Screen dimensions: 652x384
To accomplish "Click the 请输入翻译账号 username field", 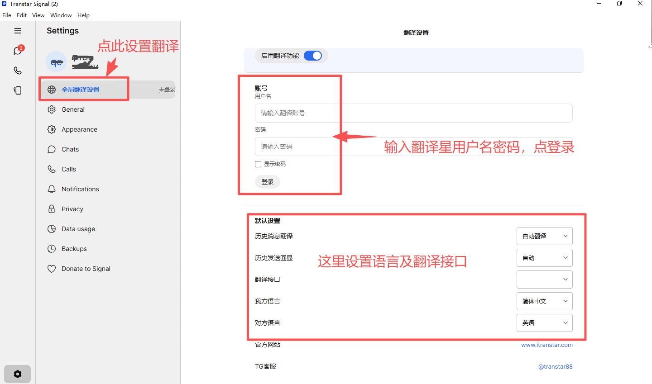I will pos(413,113).
